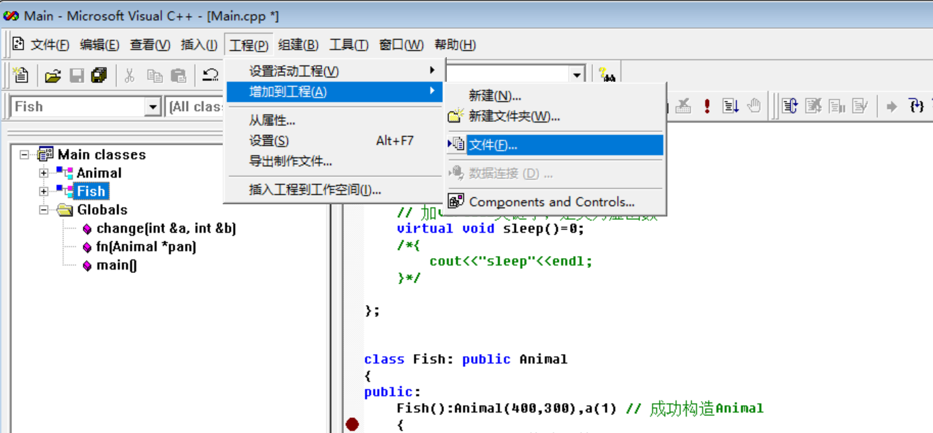Open the 窗口(W) menu
Screen dimensions: 933x433
click(x=401, y=45)
